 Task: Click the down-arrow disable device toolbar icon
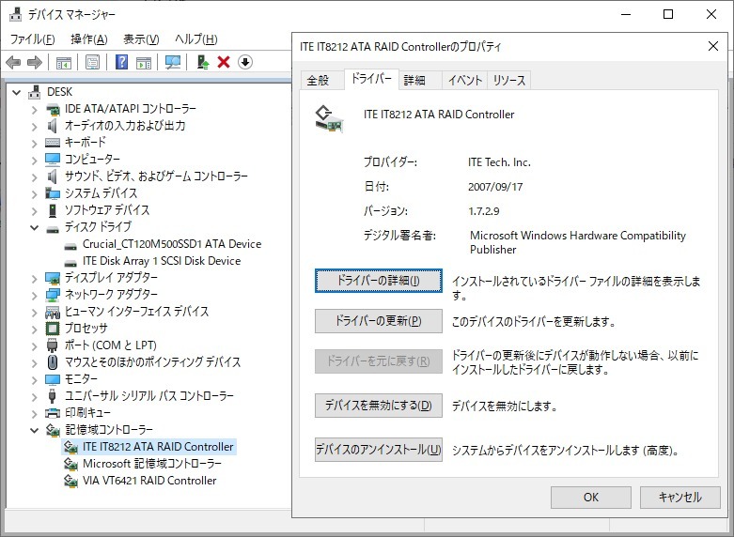[245, 62]
